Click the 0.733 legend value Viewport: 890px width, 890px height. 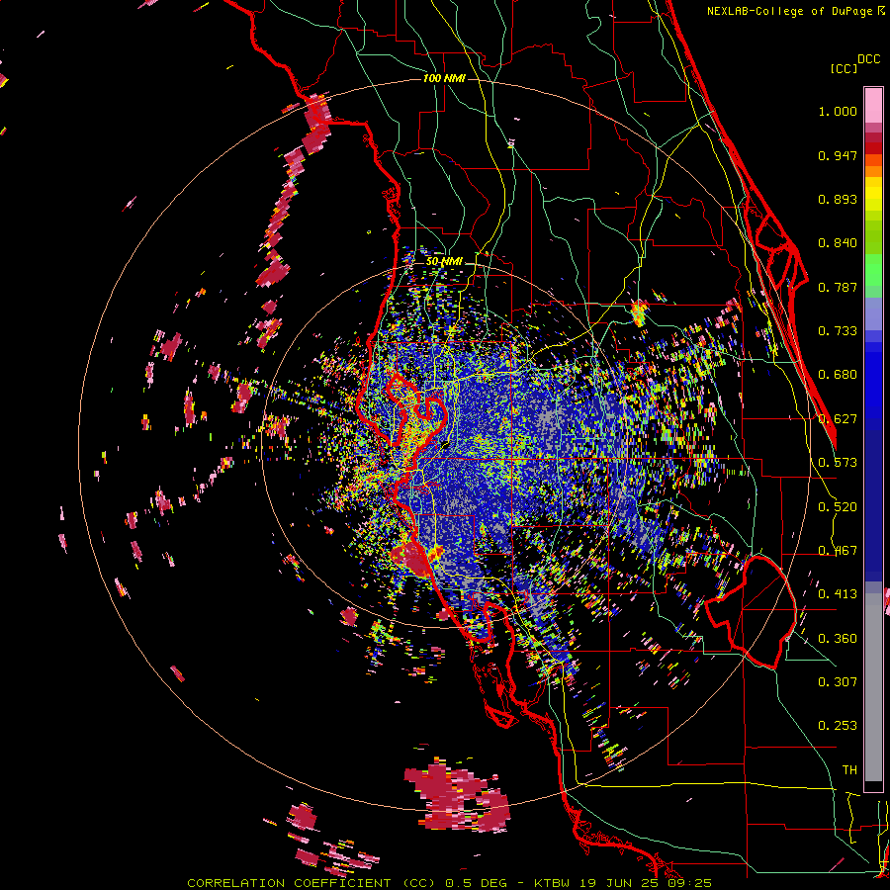[x=838, y=331]
